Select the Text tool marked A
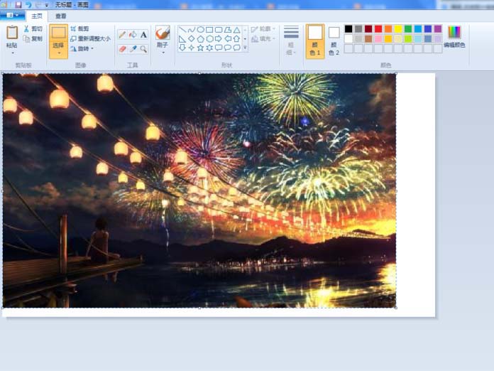The width and height of the screenshot is (494, 371). [143, 34]
